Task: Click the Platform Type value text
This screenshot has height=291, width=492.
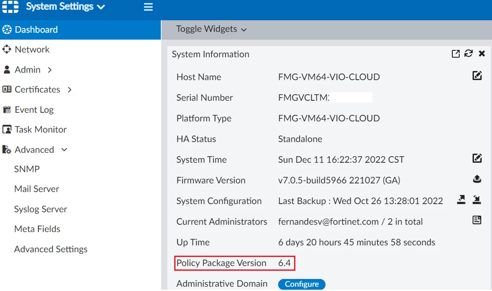Action: (329, 118)
